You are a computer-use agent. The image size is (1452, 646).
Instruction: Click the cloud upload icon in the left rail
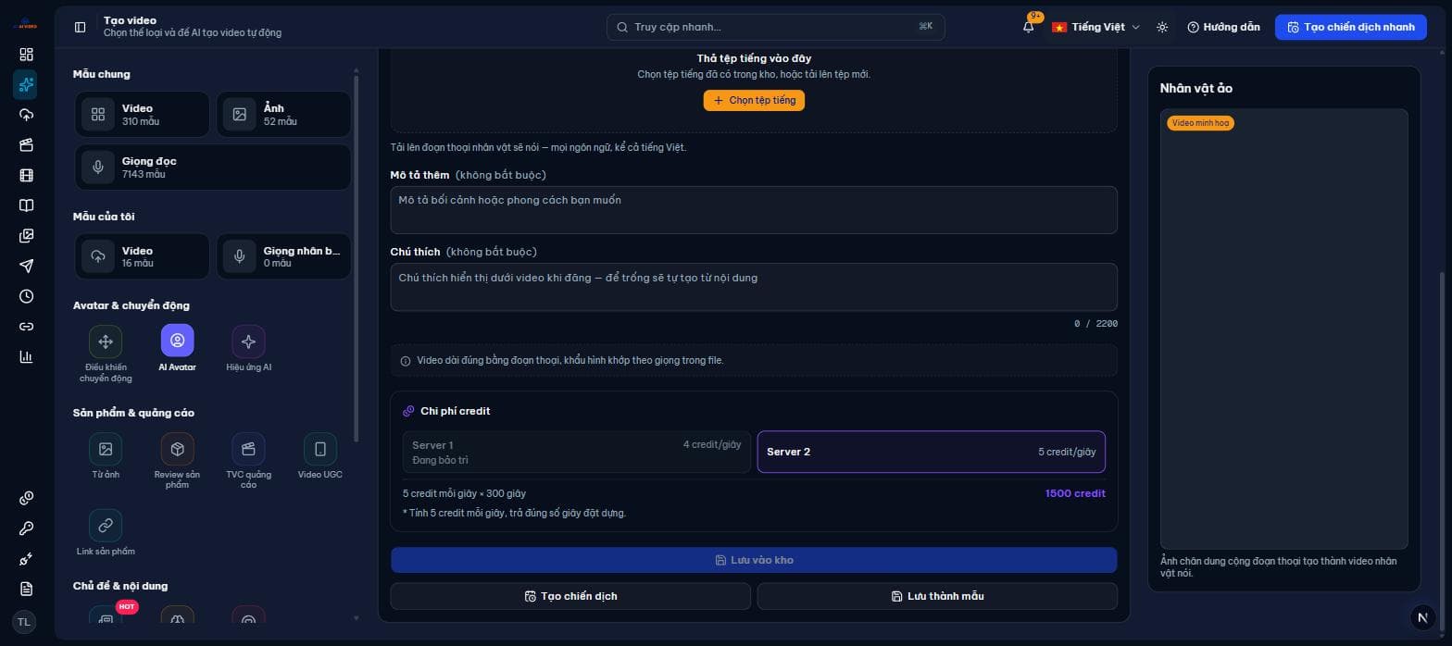[x=26, y=115]
